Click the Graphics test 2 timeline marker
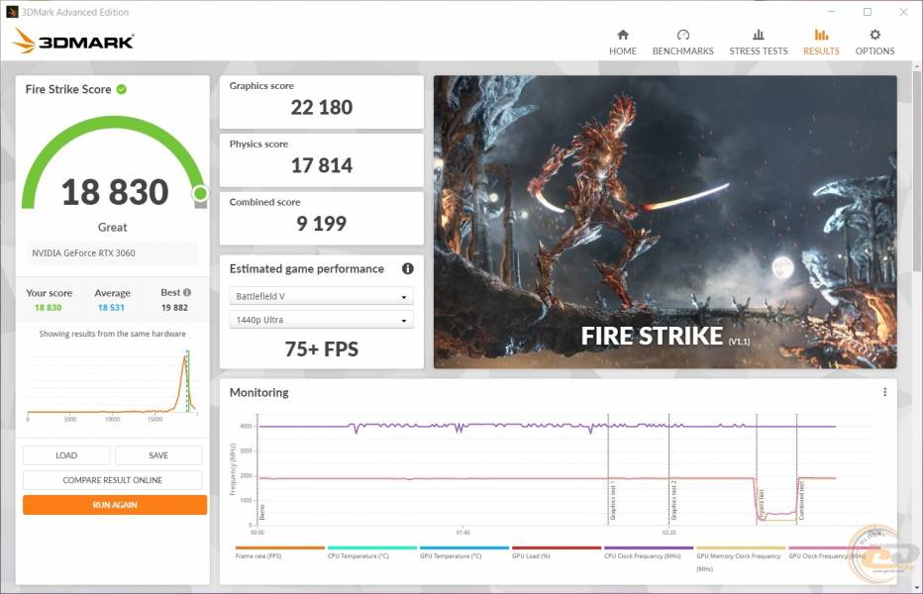923x594 pixels. click(x=669, y=469)
